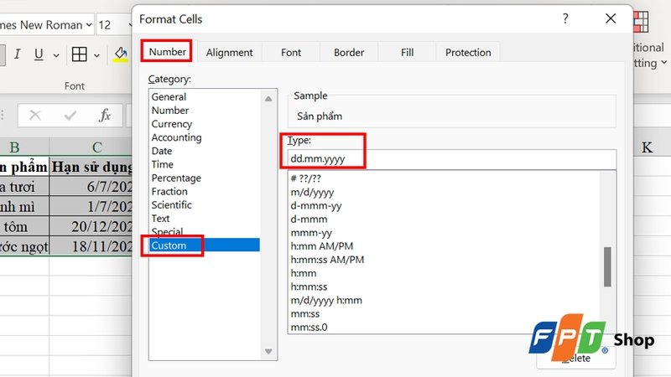
Task: Select the column C header
Action: tap(97, 147)
